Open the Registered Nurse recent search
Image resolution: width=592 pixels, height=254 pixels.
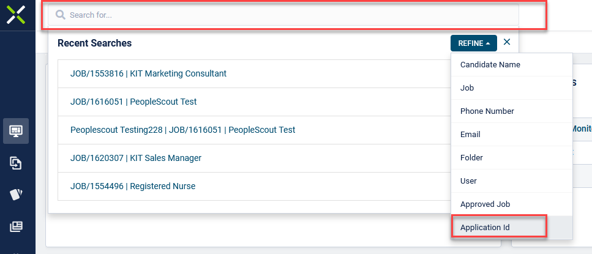pyautogui.click(x=132, y=186)
